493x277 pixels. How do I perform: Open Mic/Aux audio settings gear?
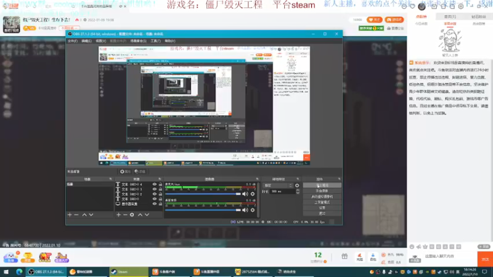tap(253, 194)
